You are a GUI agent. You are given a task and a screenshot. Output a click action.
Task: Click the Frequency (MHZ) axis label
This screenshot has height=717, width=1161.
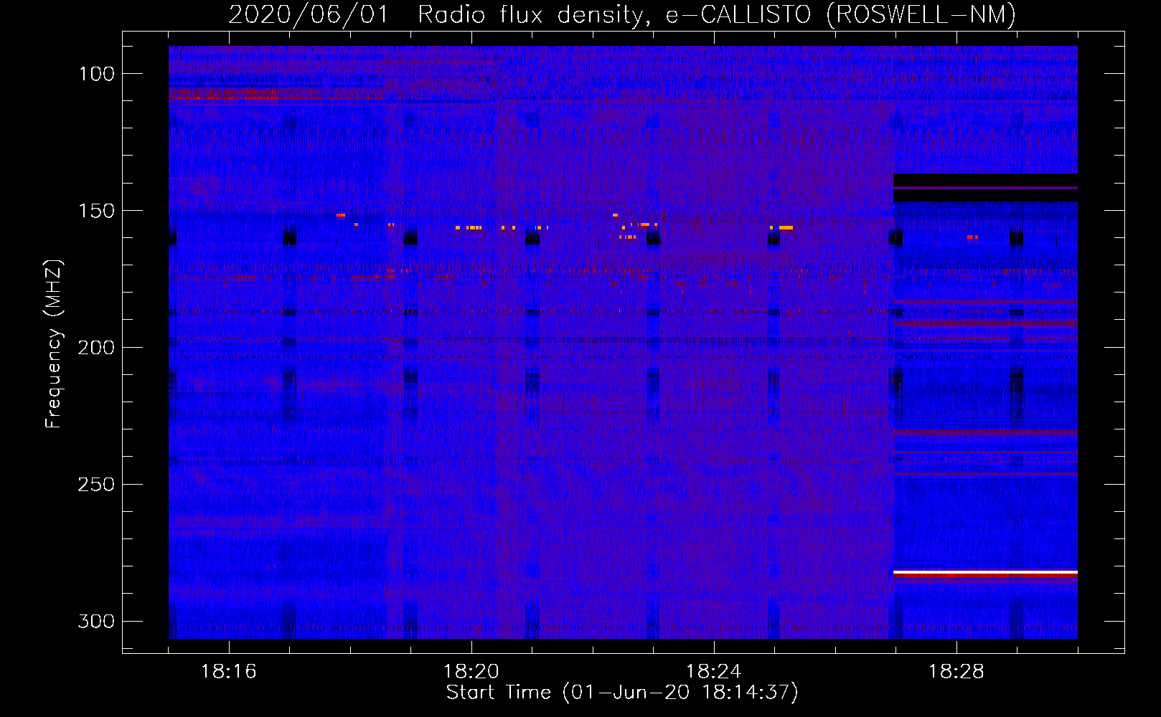(x=54, y=343)
